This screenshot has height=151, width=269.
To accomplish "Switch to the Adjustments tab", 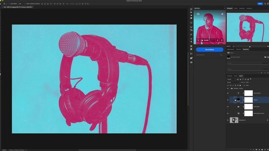I will 231,49.
